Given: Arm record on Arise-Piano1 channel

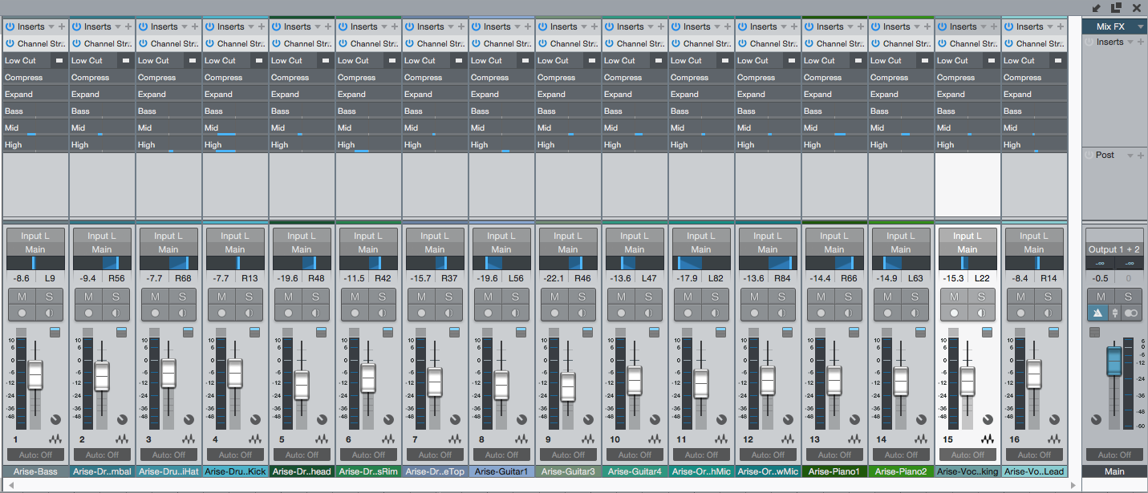Looking at the screenshot, I should pos(821,313).
